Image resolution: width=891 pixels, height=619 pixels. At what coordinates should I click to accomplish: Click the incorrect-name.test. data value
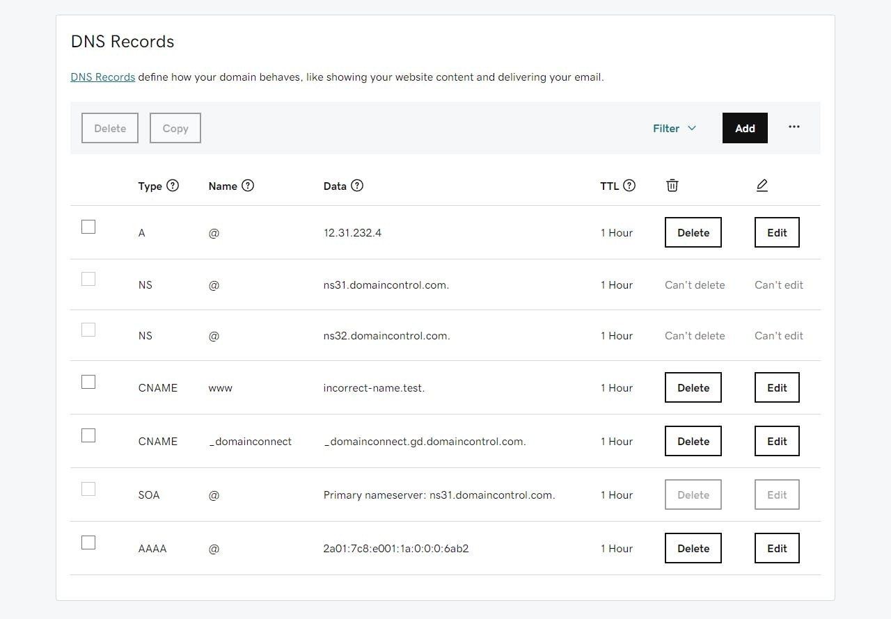coord(374,388)
